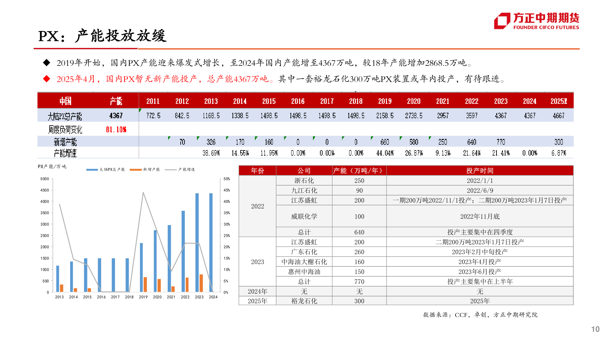Screen dimensions: 615x345
Task: Click the 中国 header cell
Action: pos(65,101)
